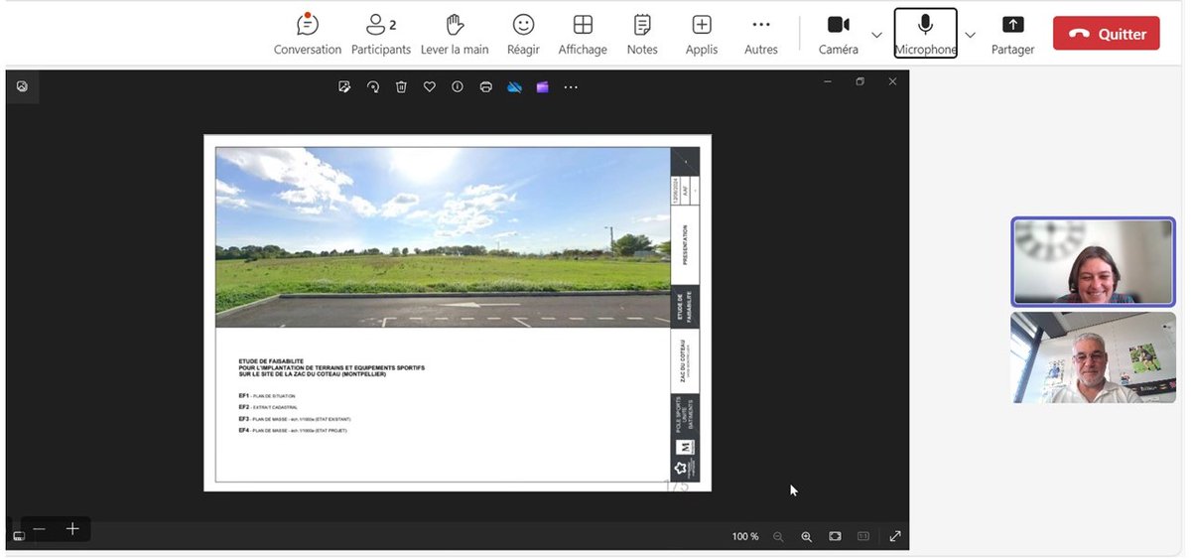Open the Réagir reactions menu
Image resolution: width=1191 pixels, height=559 pixels.
523,34
